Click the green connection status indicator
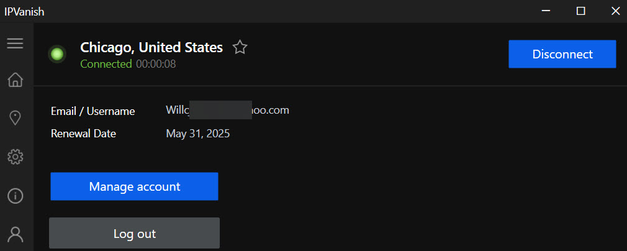The image size is (627, 251). [57, 55]
